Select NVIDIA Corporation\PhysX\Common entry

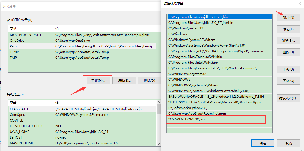point(220,51)
